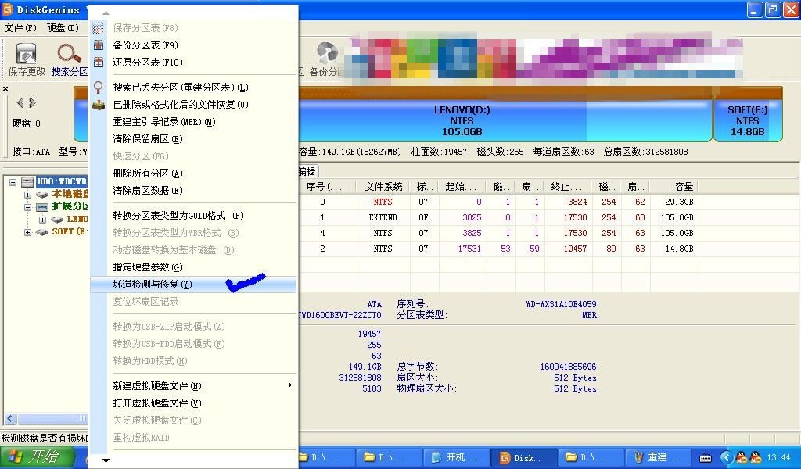Image resolution: width=801 pixels, height=469 pixels.
Task: Click the 文件系统 column header
Action: (383, 187)
